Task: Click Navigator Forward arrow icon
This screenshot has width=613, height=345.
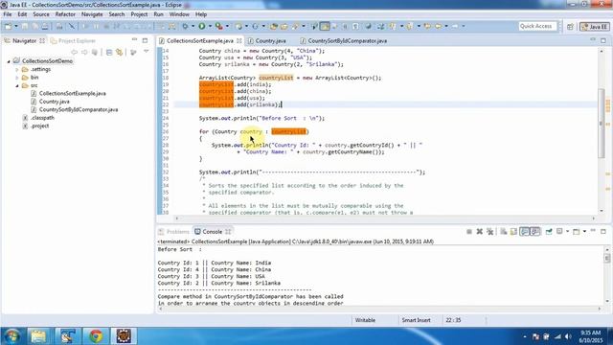Action: 84,52
